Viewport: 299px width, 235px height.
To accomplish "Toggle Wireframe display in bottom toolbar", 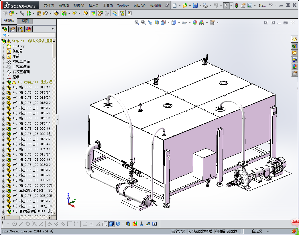I will pos(105,224).
